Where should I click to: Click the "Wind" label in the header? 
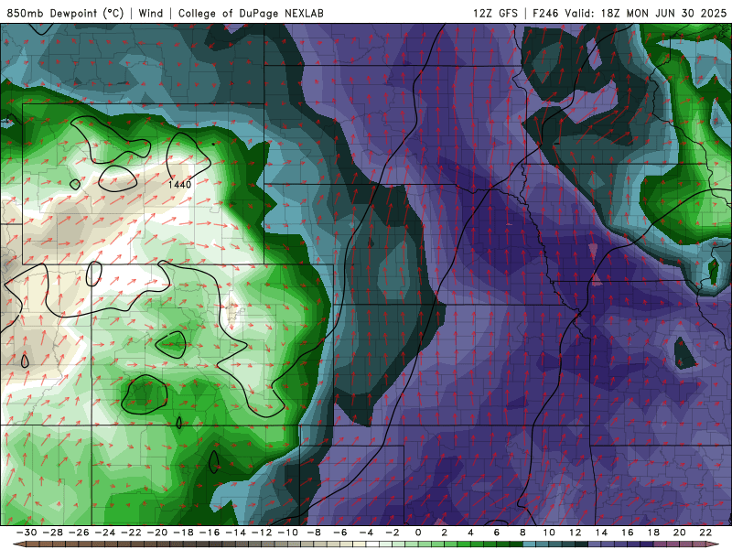151,13
